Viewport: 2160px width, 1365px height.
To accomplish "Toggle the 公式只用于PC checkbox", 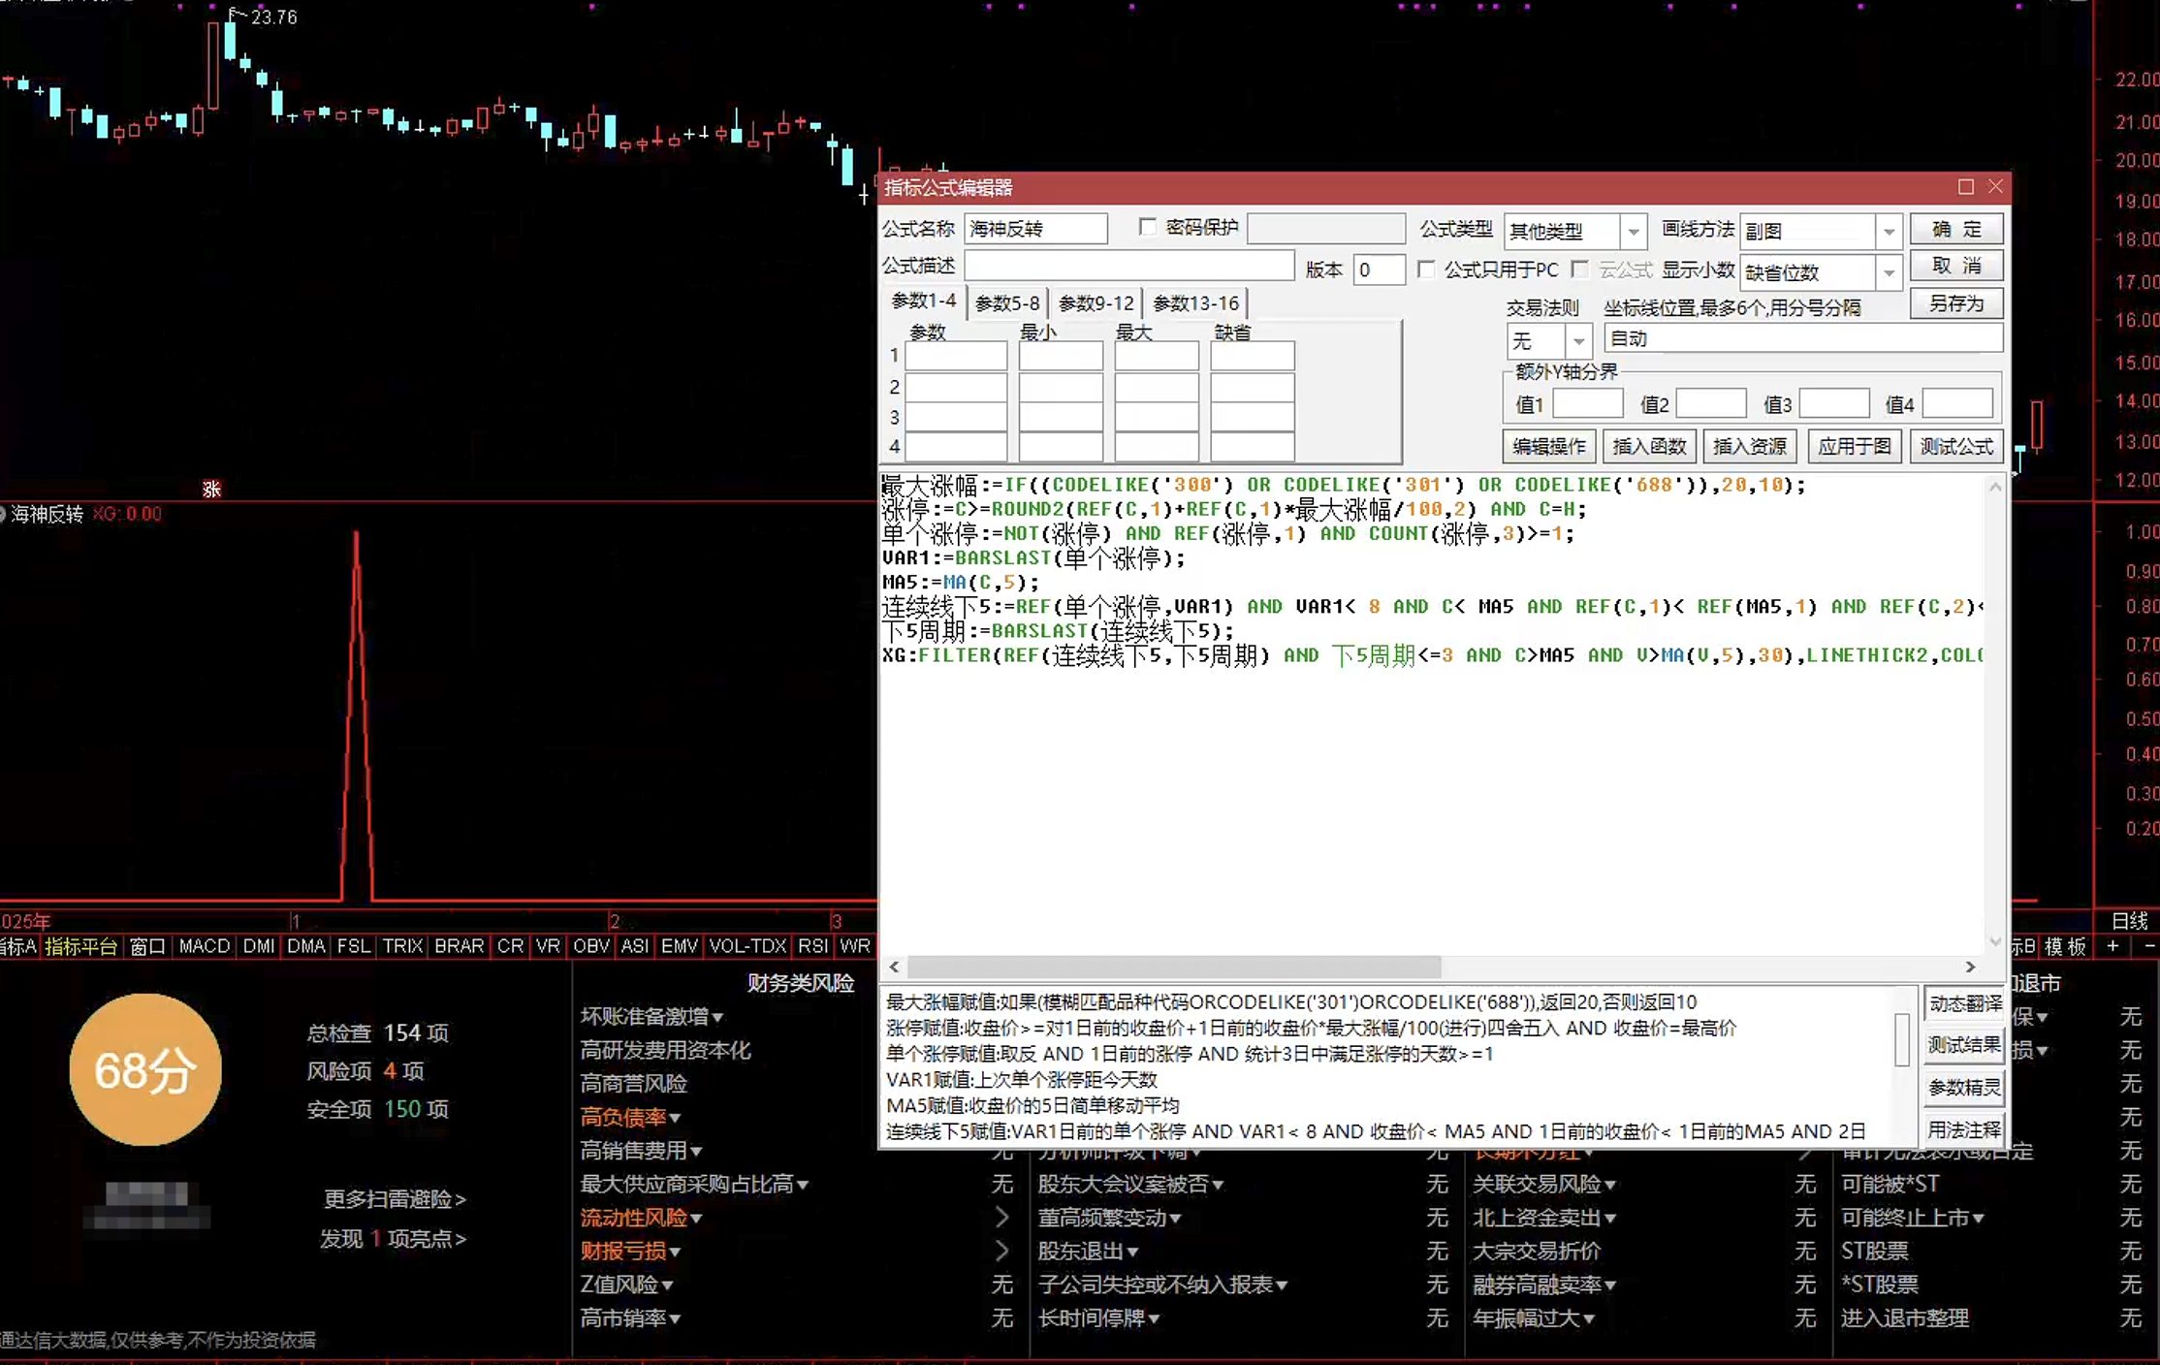I will (x=1426, y=269).
